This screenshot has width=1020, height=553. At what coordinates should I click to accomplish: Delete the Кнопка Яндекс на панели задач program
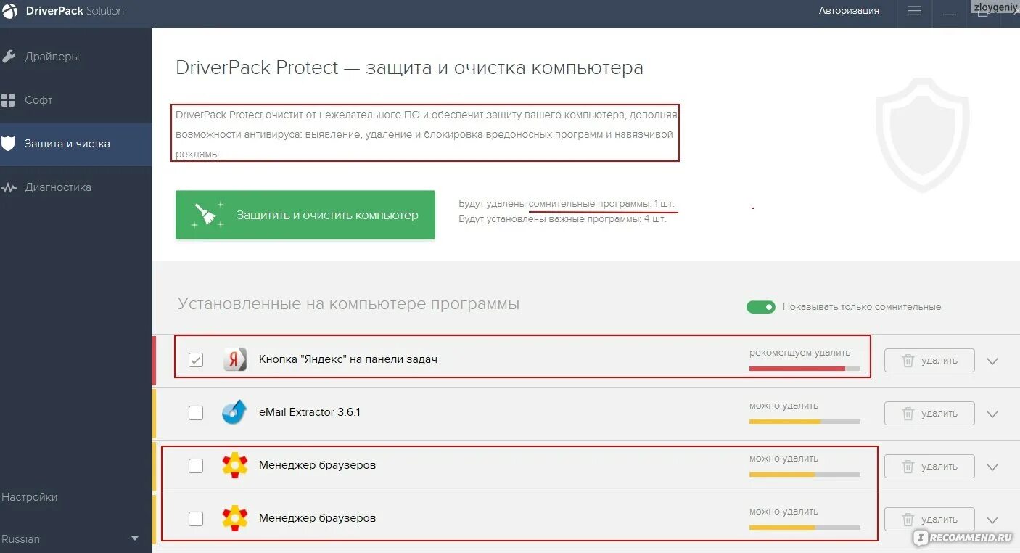[x=929, y=360]
